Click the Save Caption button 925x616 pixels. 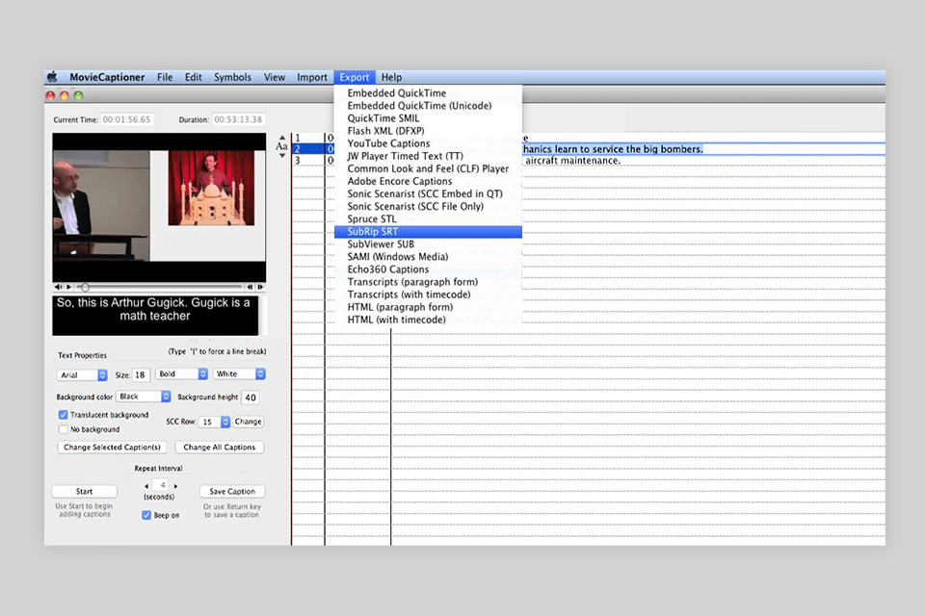(232, 491)
